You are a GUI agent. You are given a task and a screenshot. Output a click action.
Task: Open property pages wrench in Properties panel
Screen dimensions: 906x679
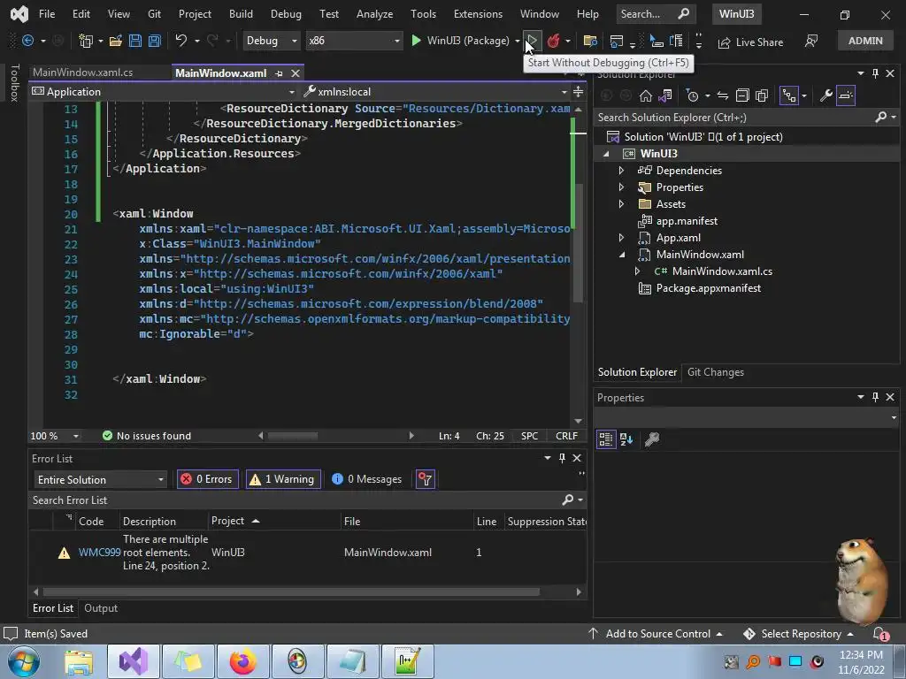pyautogui.click(x=652, y=439)
